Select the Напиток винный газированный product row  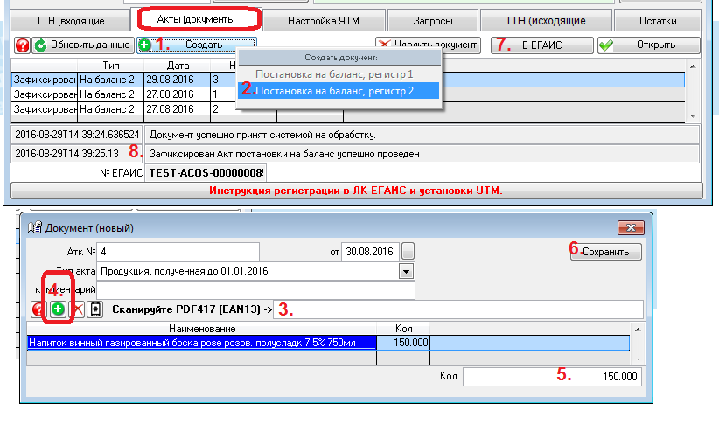pos(201,344)
